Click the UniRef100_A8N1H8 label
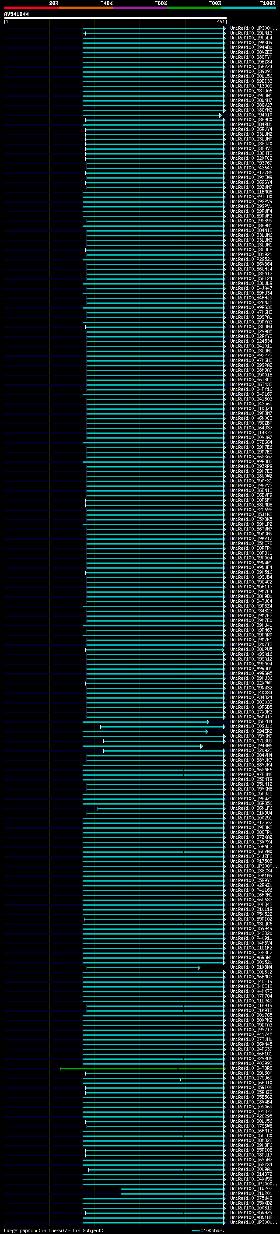 click(251, 1217)
